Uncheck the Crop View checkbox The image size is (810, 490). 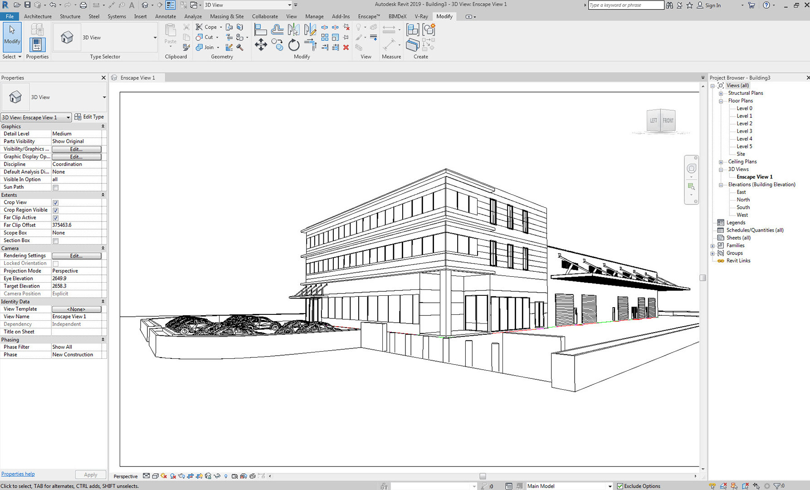(55, 203)
